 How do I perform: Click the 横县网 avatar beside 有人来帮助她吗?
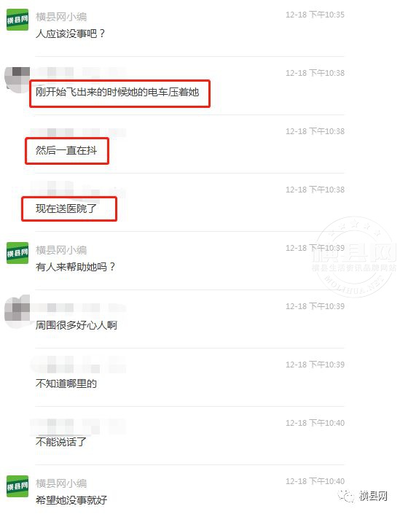tap(17, 253)
